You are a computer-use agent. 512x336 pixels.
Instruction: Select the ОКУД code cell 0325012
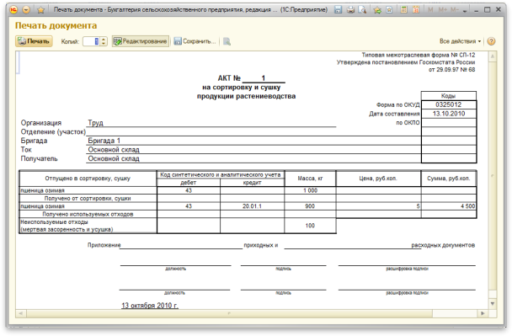click(x=449, y=104)
